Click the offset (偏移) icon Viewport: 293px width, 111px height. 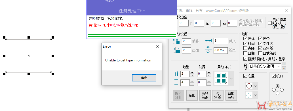(x=176, y=41)
